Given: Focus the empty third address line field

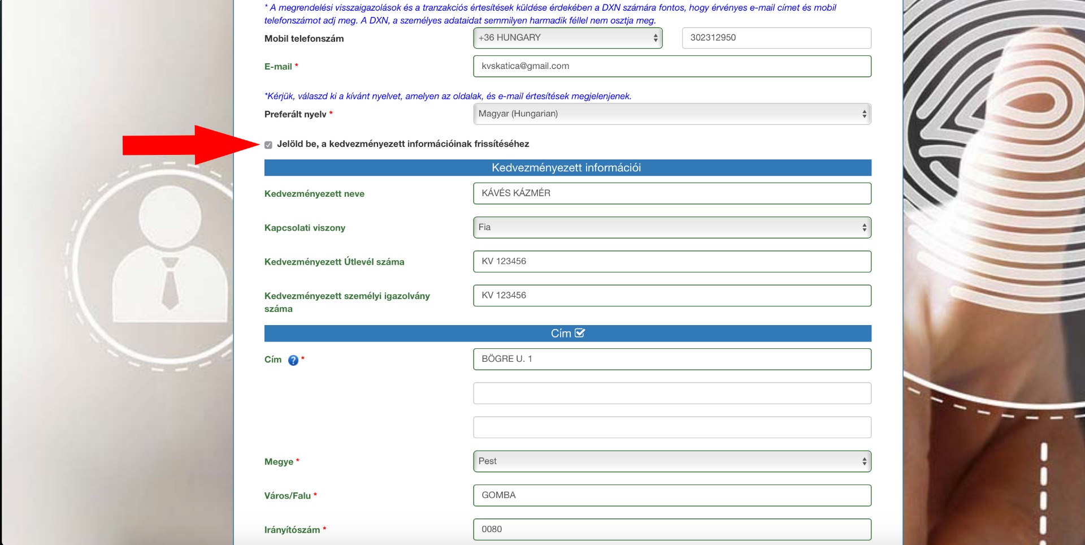Looking at the screenshot, I should point(671,427).
